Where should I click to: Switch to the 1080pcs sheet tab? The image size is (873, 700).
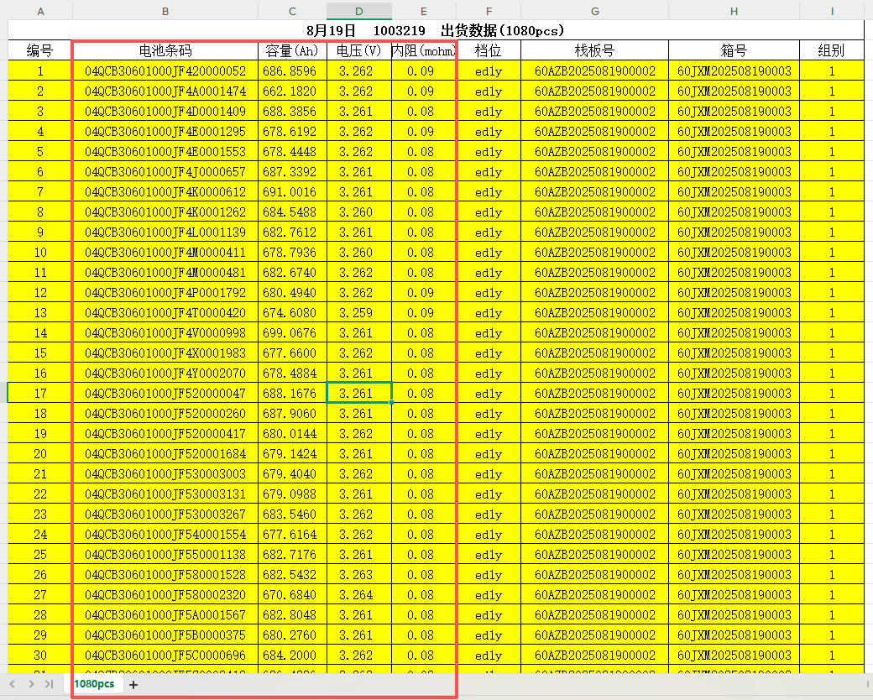pos(93,683)
